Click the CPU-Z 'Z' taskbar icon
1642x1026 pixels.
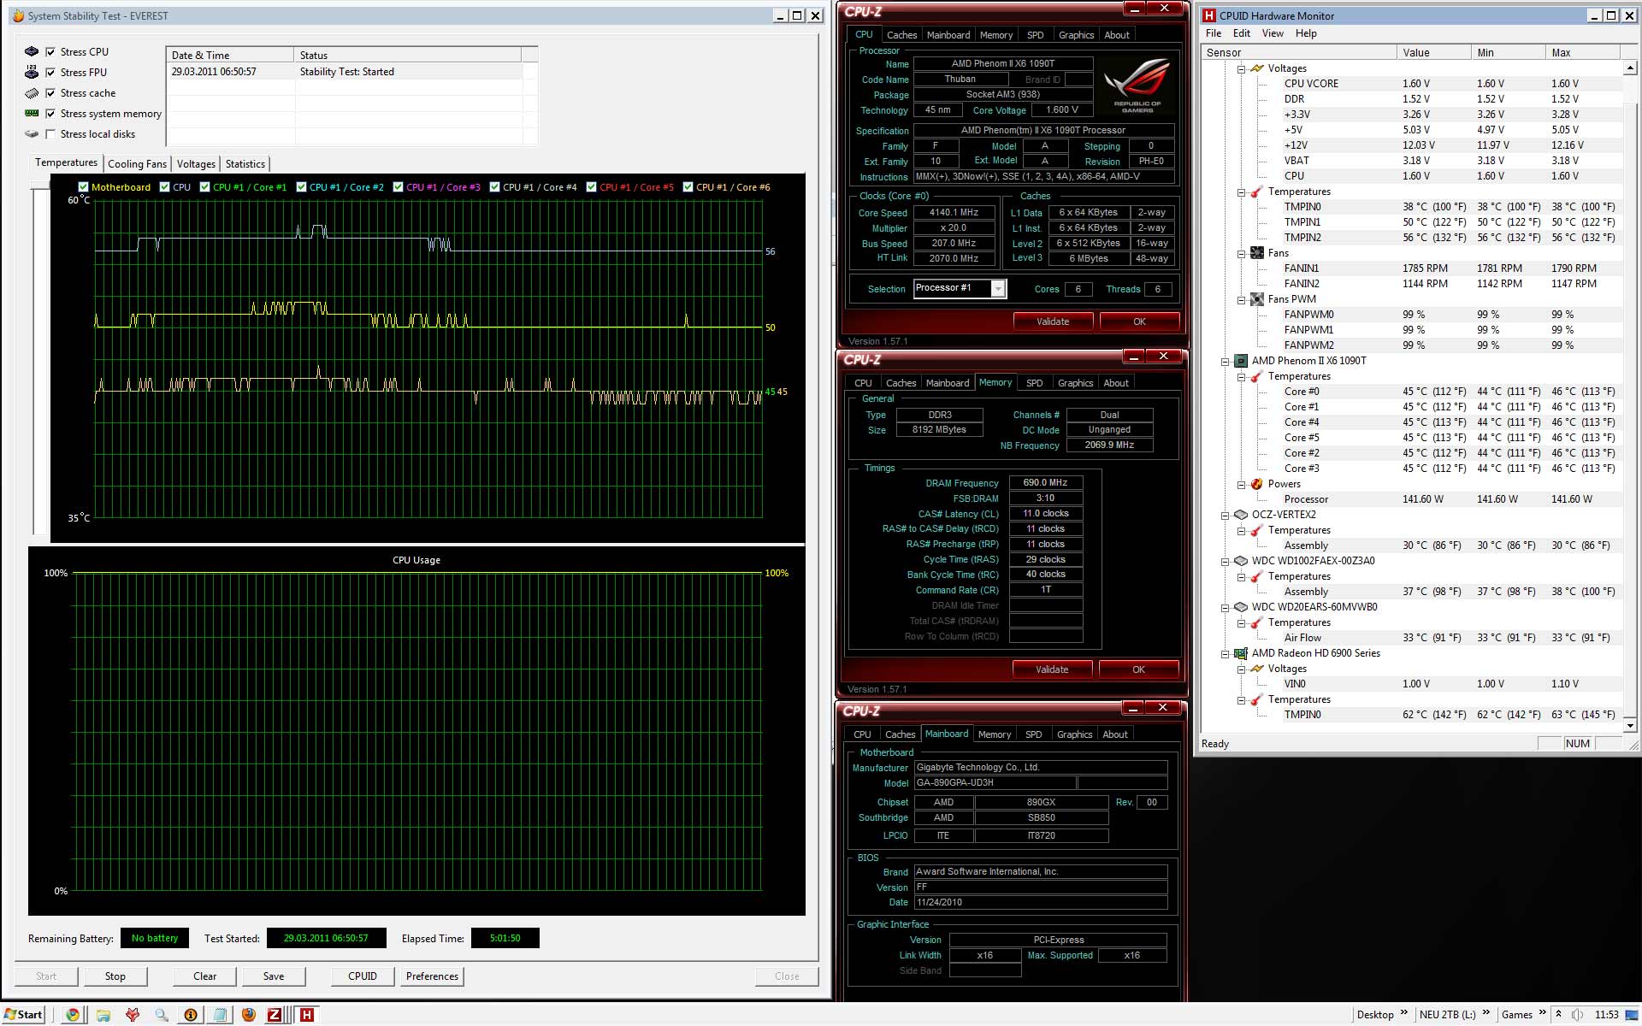(x=275, y=1015)
